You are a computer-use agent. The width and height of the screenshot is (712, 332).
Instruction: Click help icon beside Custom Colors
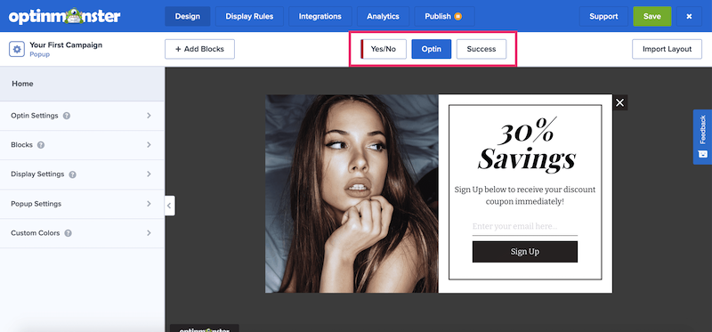click(x=69, y=233)
